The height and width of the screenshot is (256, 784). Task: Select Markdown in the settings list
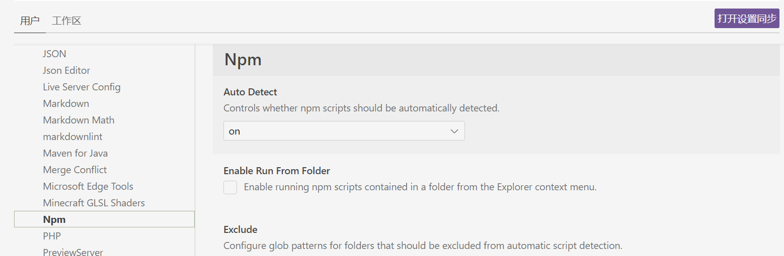(66, 103)
